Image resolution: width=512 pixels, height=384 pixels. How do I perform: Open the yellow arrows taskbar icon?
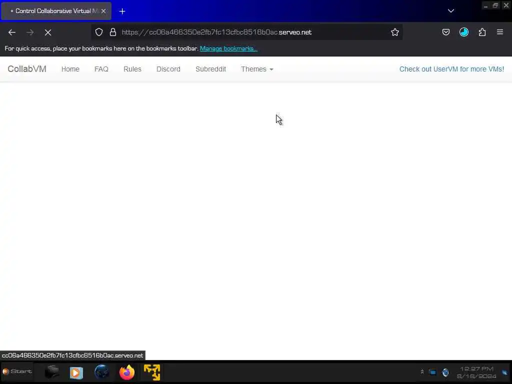click(152, 372)
